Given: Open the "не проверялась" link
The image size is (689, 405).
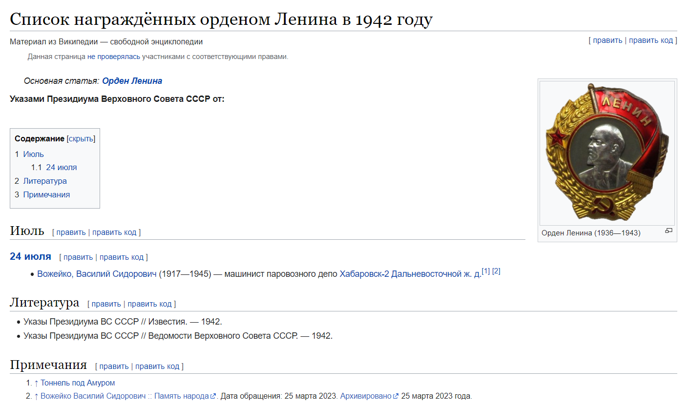Looking at the screenshot, I should pos(114,57).
